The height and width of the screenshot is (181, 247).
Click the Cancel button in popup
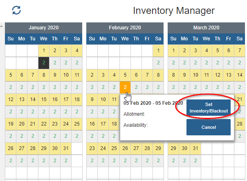point(209,127)
